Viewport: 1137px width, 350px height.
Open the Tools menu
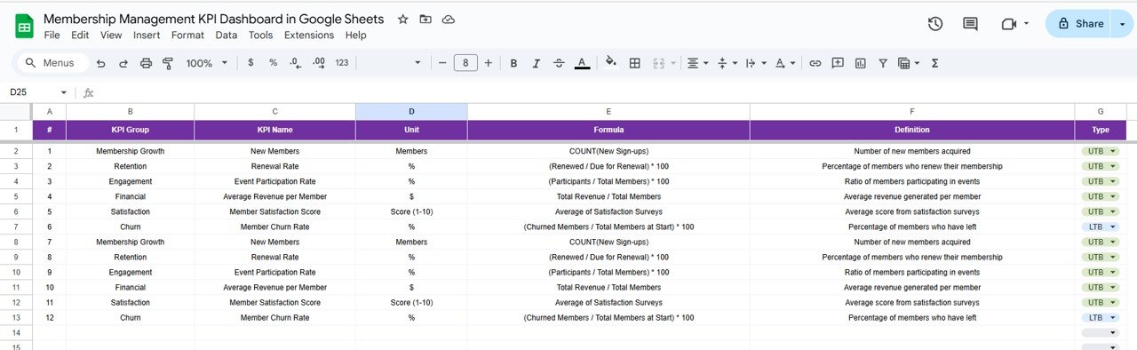(260, 36)
